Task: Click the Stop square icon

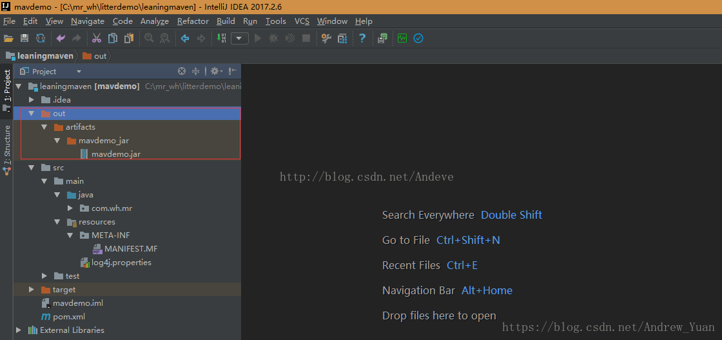Action: coord(306,38)
